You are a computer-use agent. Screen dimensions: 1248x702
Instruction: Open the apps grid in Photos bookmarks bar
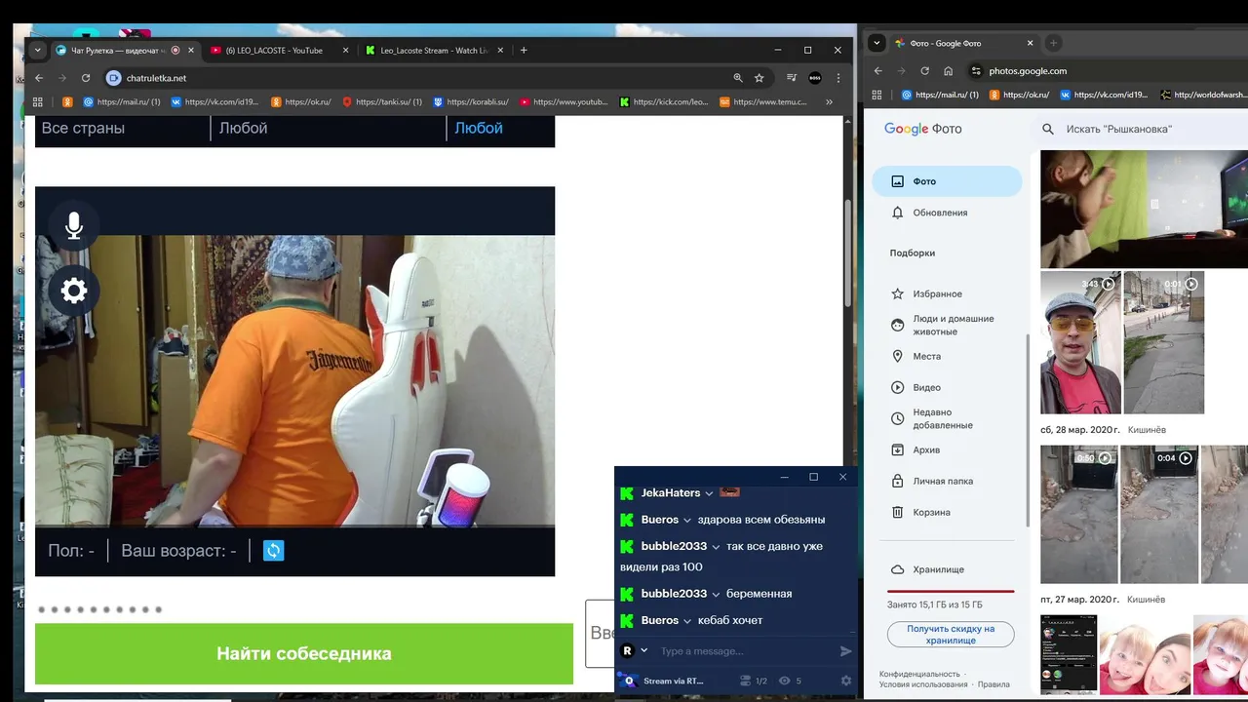point(877,95)
